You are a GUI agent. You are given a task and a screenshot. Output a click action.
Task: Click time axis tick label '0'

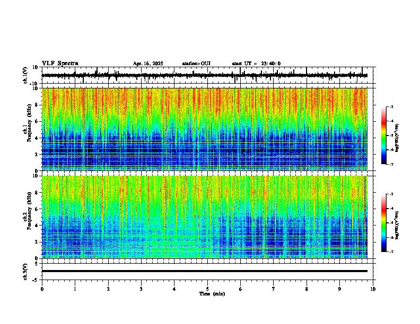pyautogui.click(x=42, y=289)
